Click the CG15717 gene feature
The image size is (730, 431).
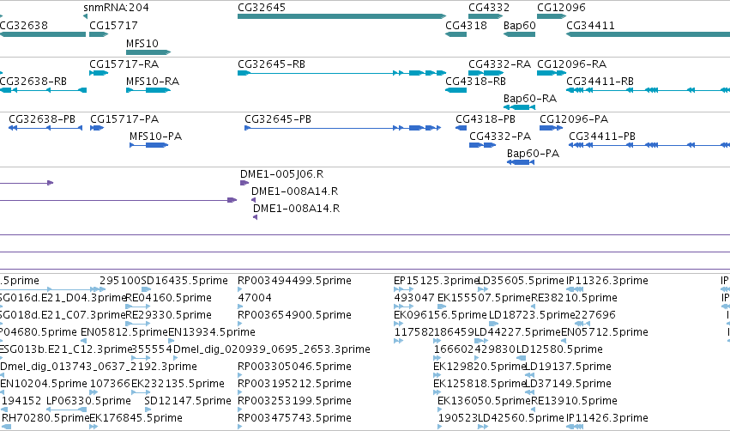(x=99, y=34)
